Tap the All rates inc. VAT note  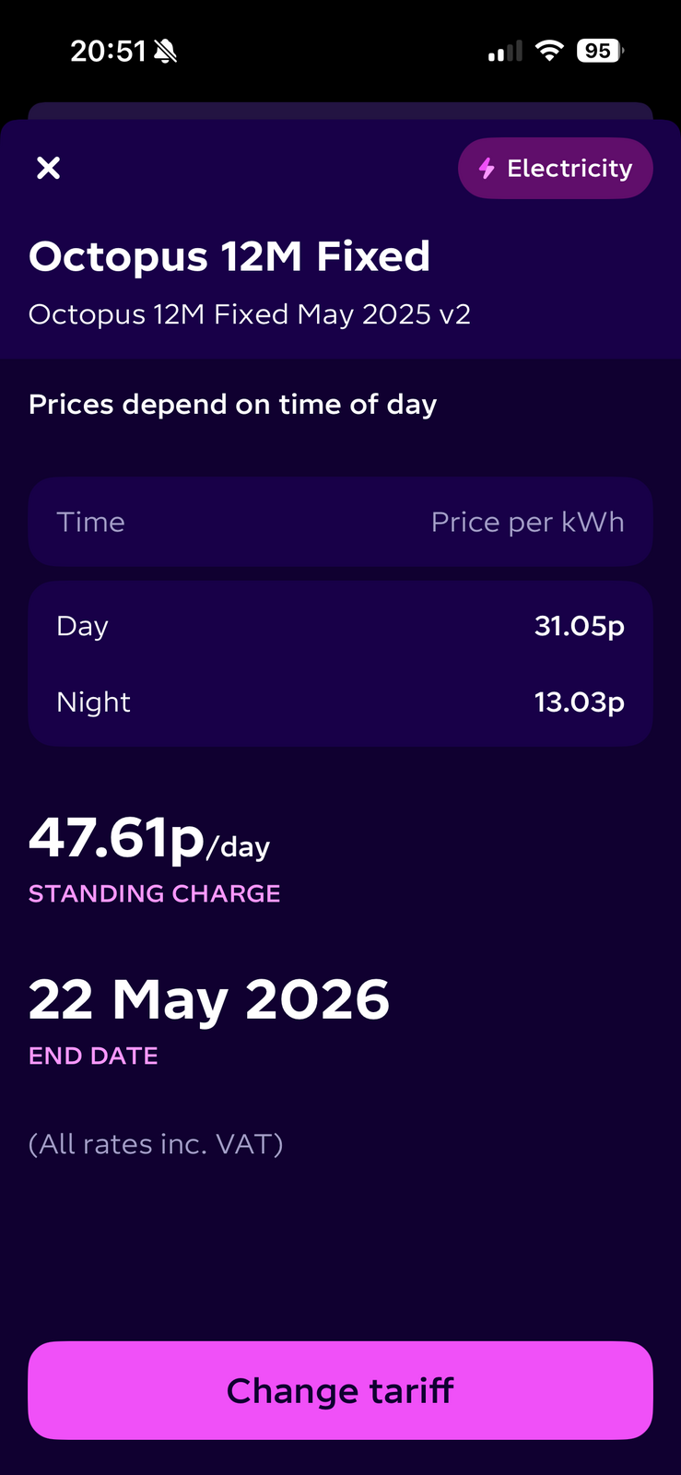156,1144
